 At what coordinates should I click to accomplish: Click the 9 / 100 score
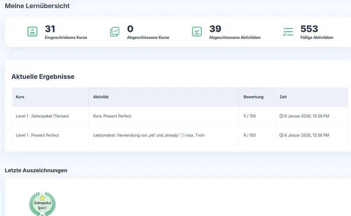click(250, 135)
